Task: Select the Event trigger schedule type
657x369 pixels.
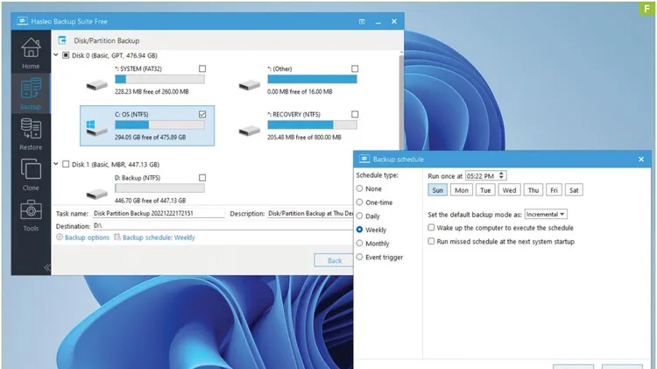Action: [359, 257]
